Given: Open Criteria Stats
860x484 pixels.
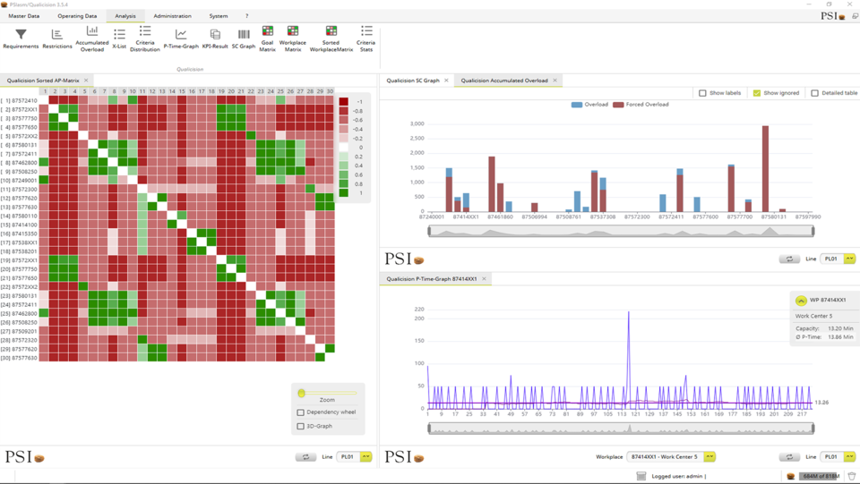Looking at the screenshot, I should click(x=365, y=39).
